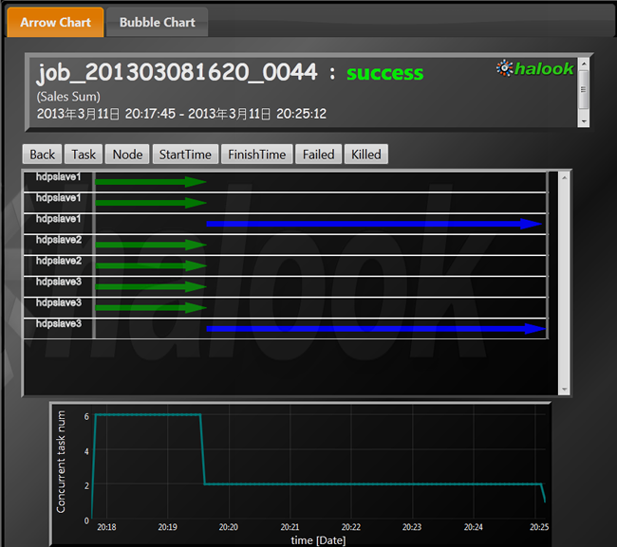This screenshot has height=547, width=617.
Task: Sort tasks with the Task button
Action: pyautogui.click(x=84, y=154)
